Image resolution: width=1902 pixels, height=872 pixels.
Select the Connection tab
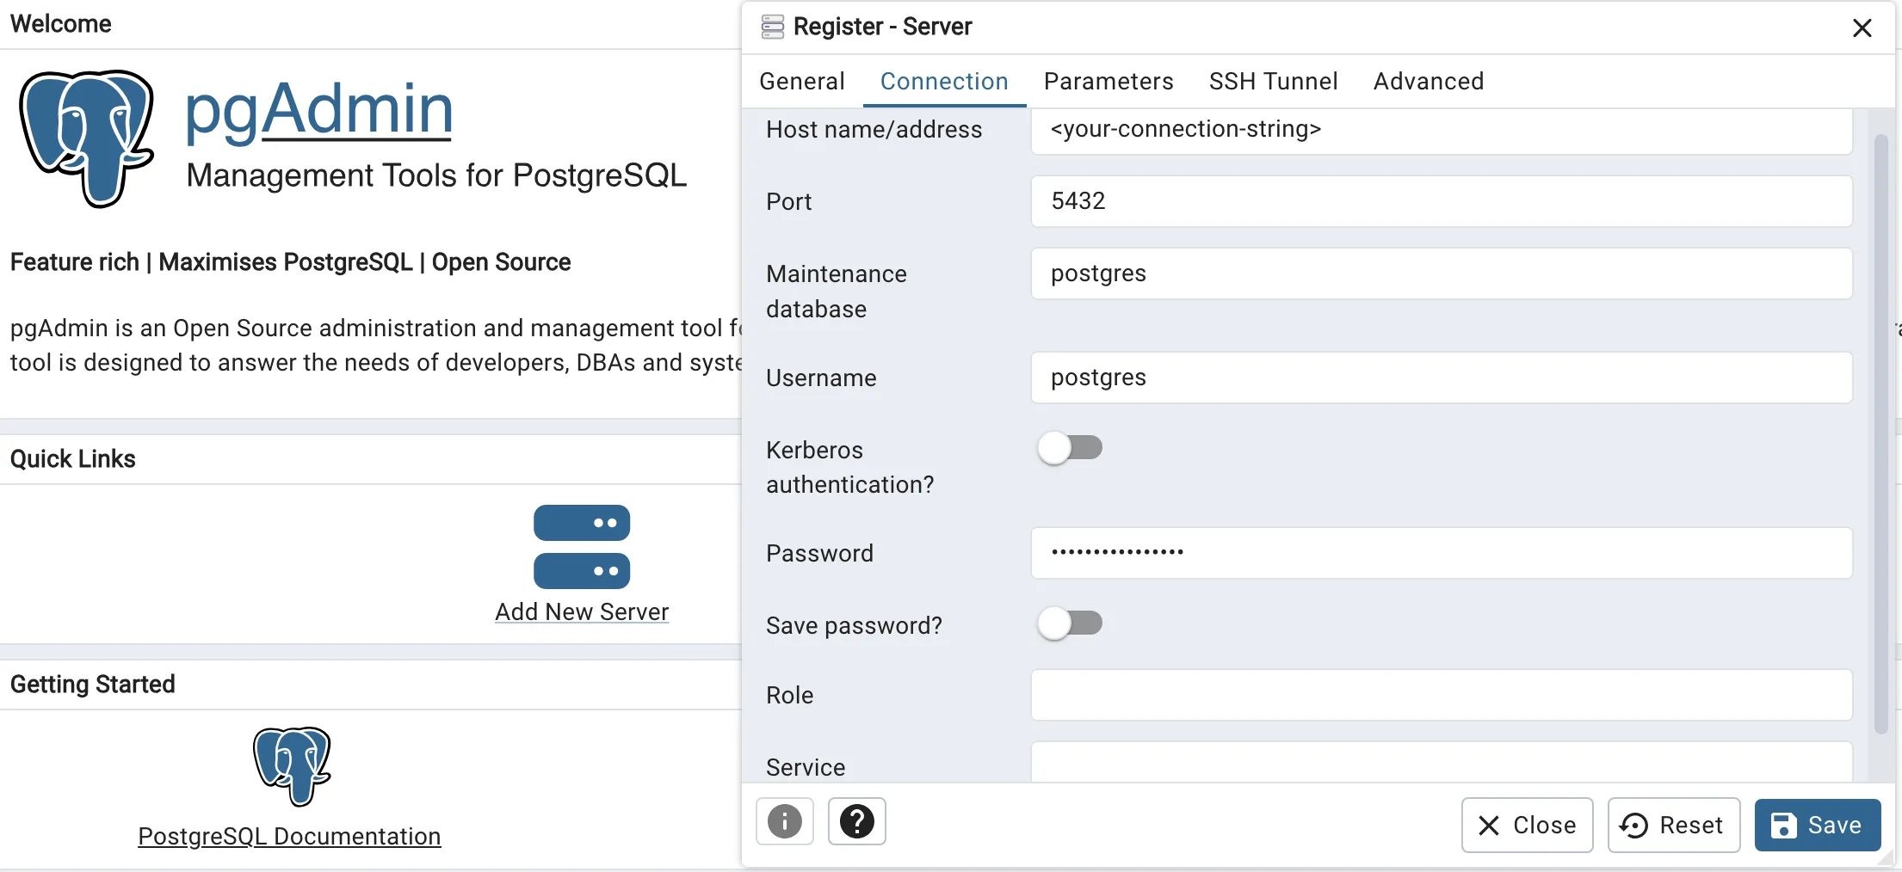pyautogui.click(x=944, y=81)
